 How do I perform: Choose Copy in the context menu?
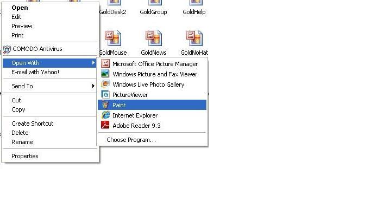tap(49, 109)
